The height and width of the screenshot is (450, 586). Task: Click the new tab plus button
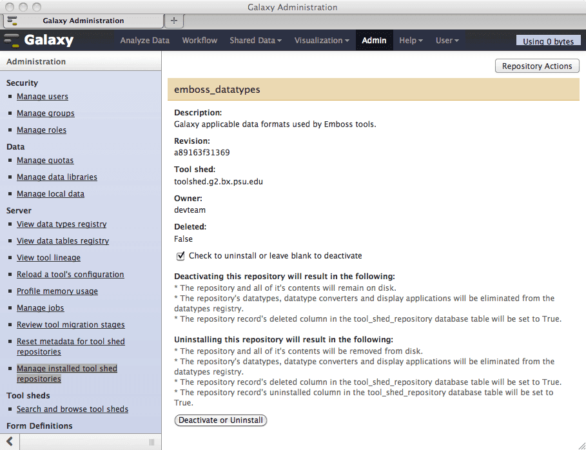click(x=173, y=21)
